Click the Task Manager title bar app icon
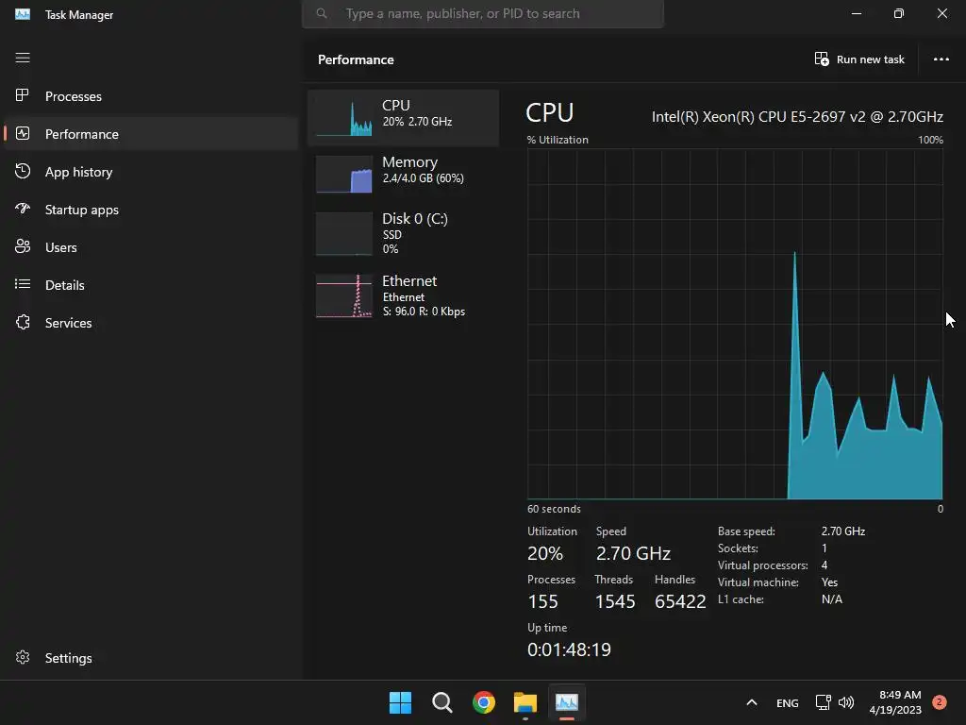 [23, 13]
